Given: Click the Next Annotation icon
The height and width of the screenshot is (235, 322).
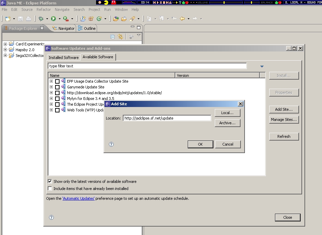Looking at the screenshot, I should click(x=149, y=19).
